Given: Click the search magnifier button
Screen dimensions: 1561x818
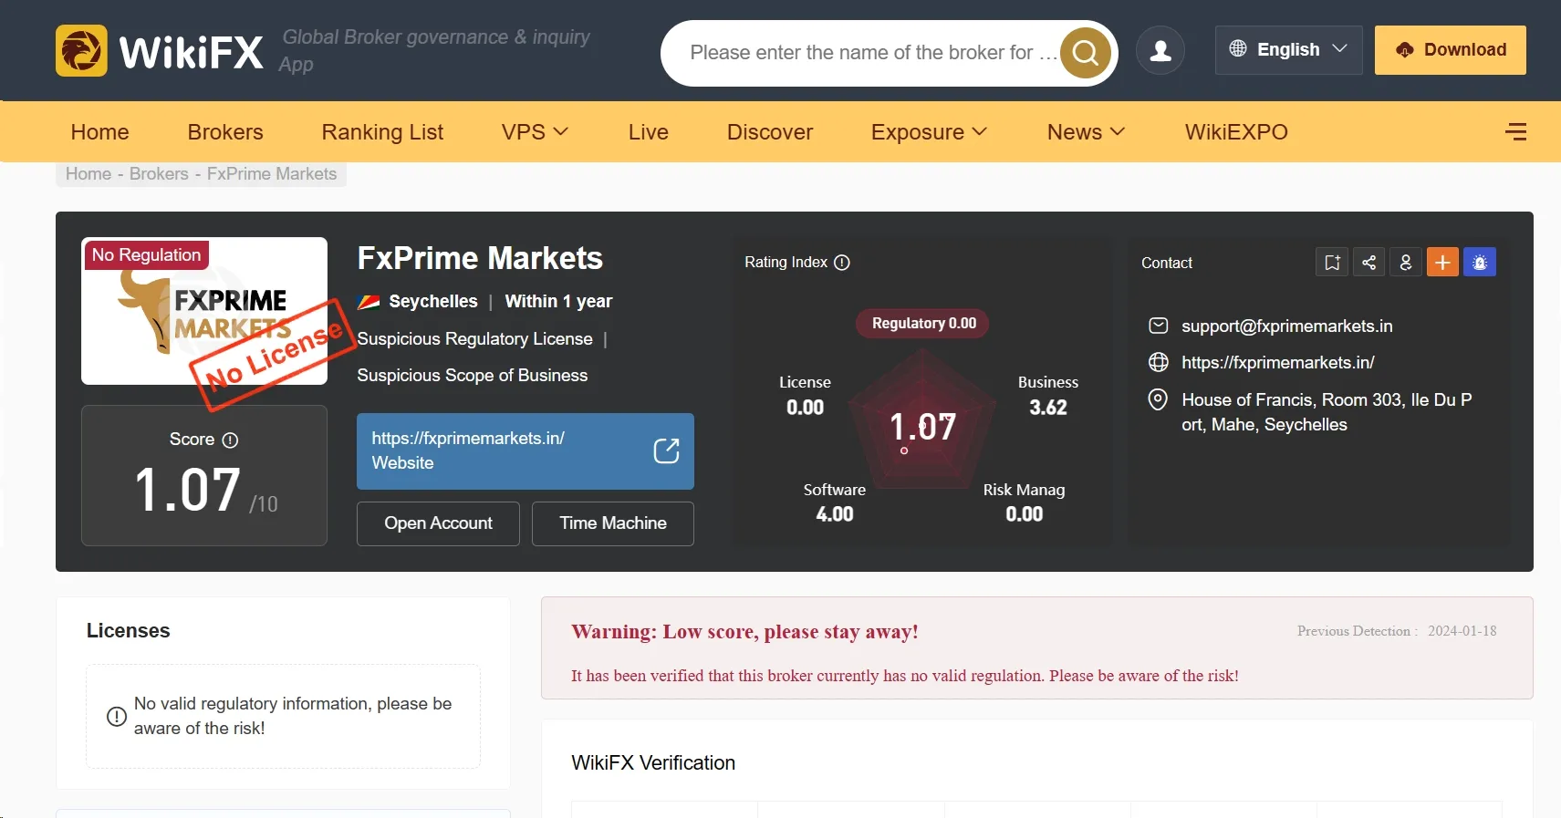Looking at the screenshot, I should pyautogui.click(x=1085, y=53).
